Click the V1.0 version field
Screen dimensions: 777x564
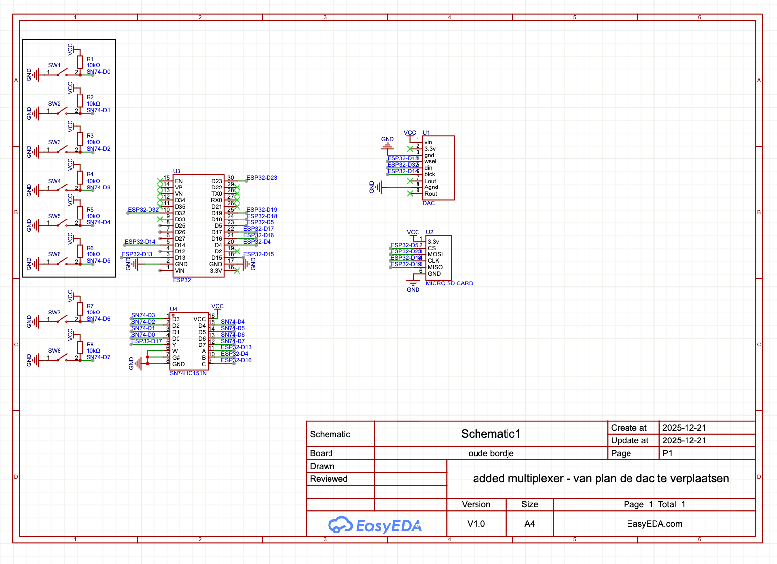476,524
